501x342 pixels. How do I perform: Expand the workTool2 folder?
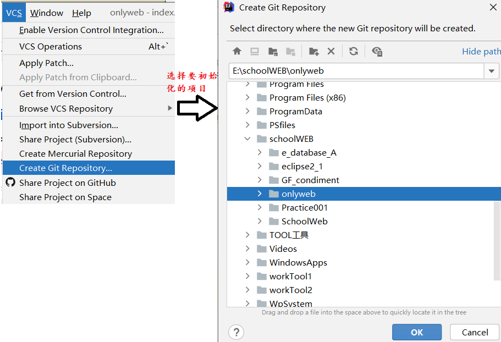247,290
